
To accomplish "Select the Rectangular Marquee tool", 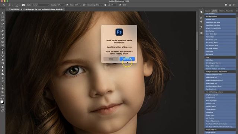I will point(3,16).
